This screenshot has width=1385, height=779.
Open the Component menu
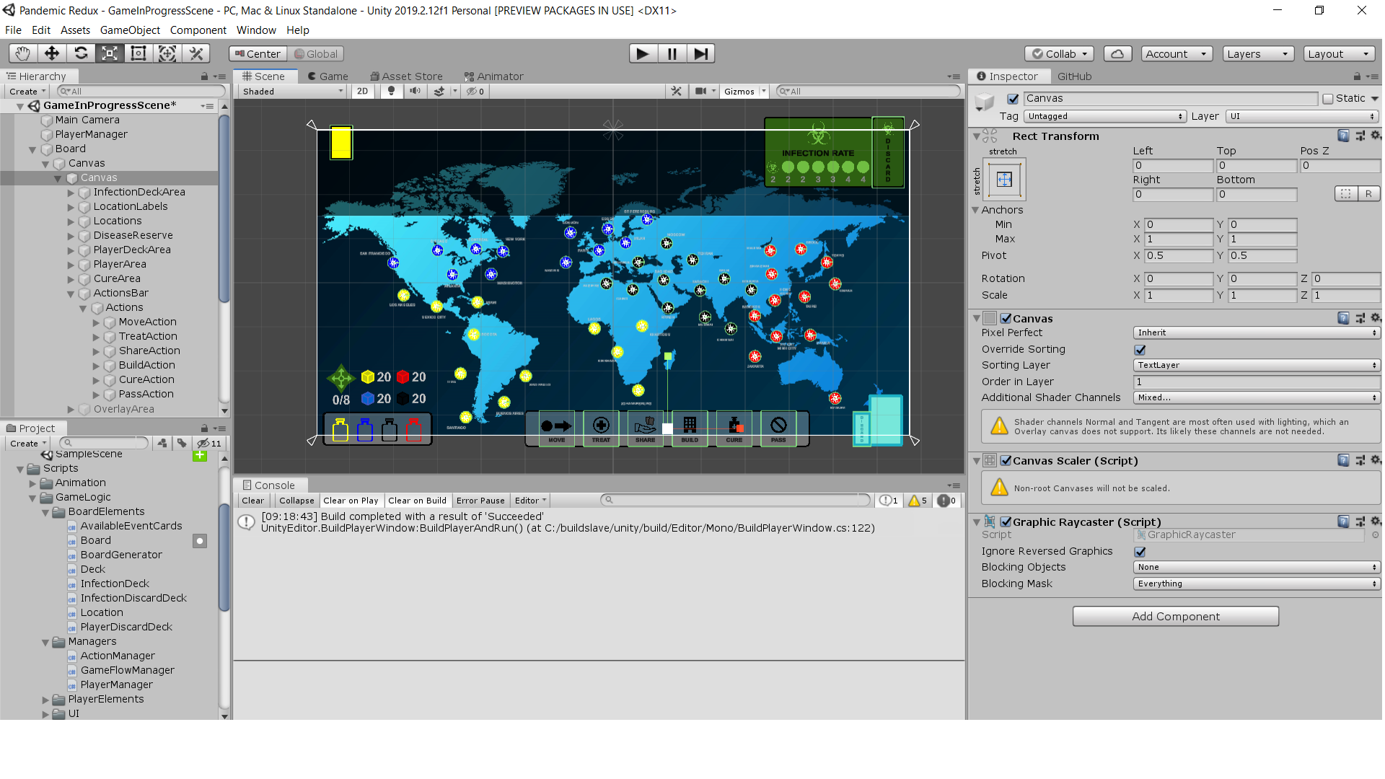(x=198, y=30)
